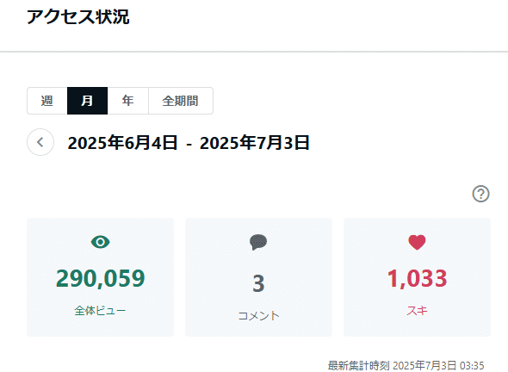Show the 全期間 (all time) tab
Image resolution: width=508 pixels, height=372 pixels.
[181, 101]
